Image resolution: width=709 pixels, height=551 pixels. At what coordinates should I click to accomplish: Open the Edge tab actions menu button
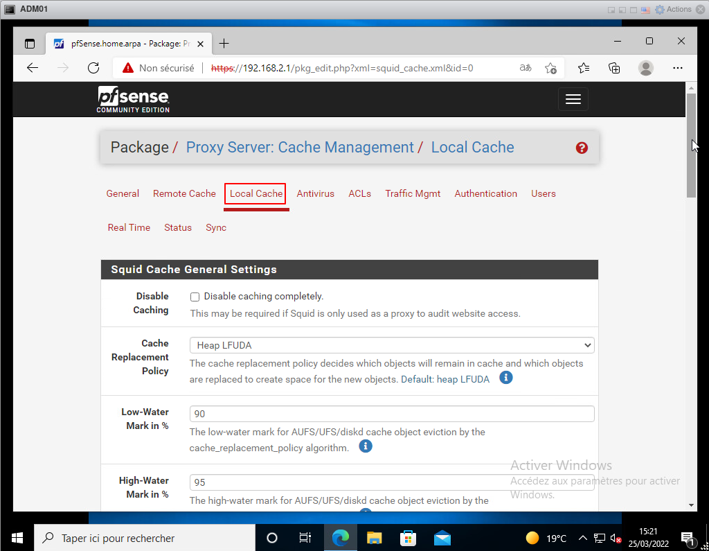click(30, 44)
